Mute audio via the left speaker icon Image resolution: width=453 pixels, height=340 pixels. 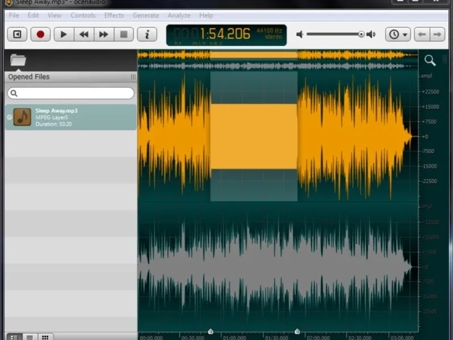[300, 35]
